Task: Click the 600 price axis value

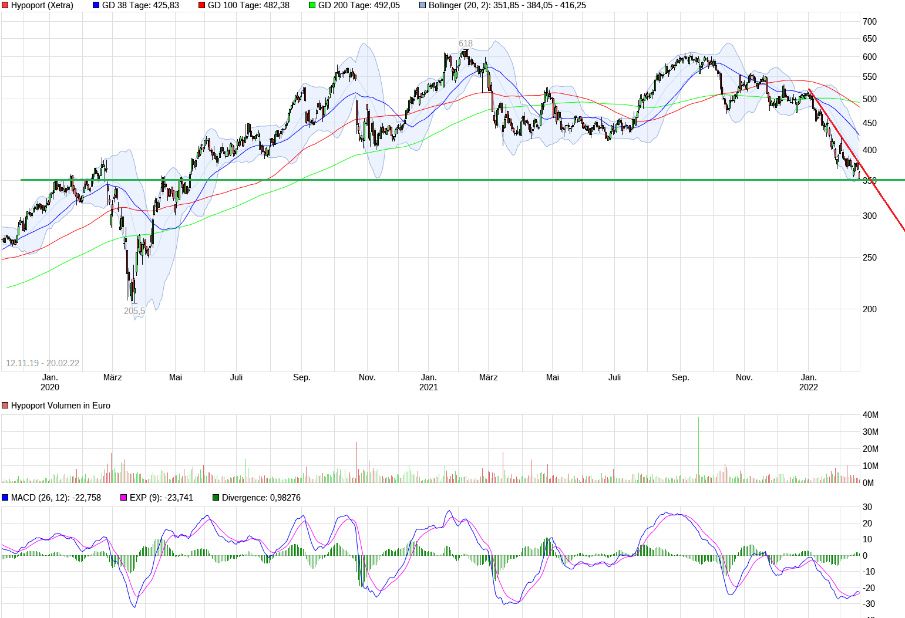Action: [870, 57]
